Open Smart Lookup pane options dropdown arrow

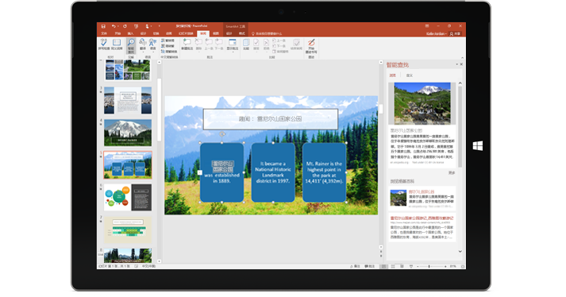[456, 64]
